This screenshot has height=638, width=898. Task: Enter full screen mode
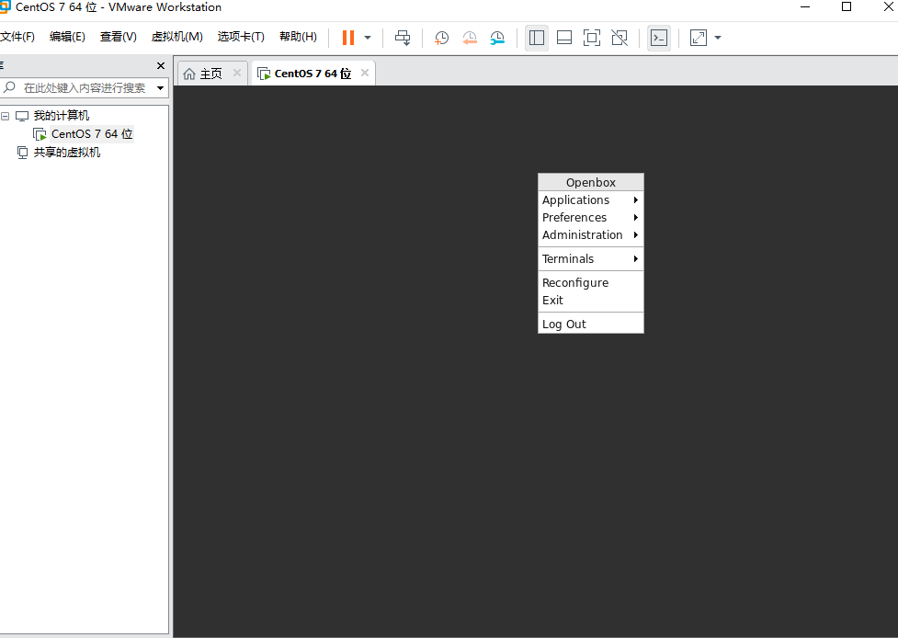[592, 38]
